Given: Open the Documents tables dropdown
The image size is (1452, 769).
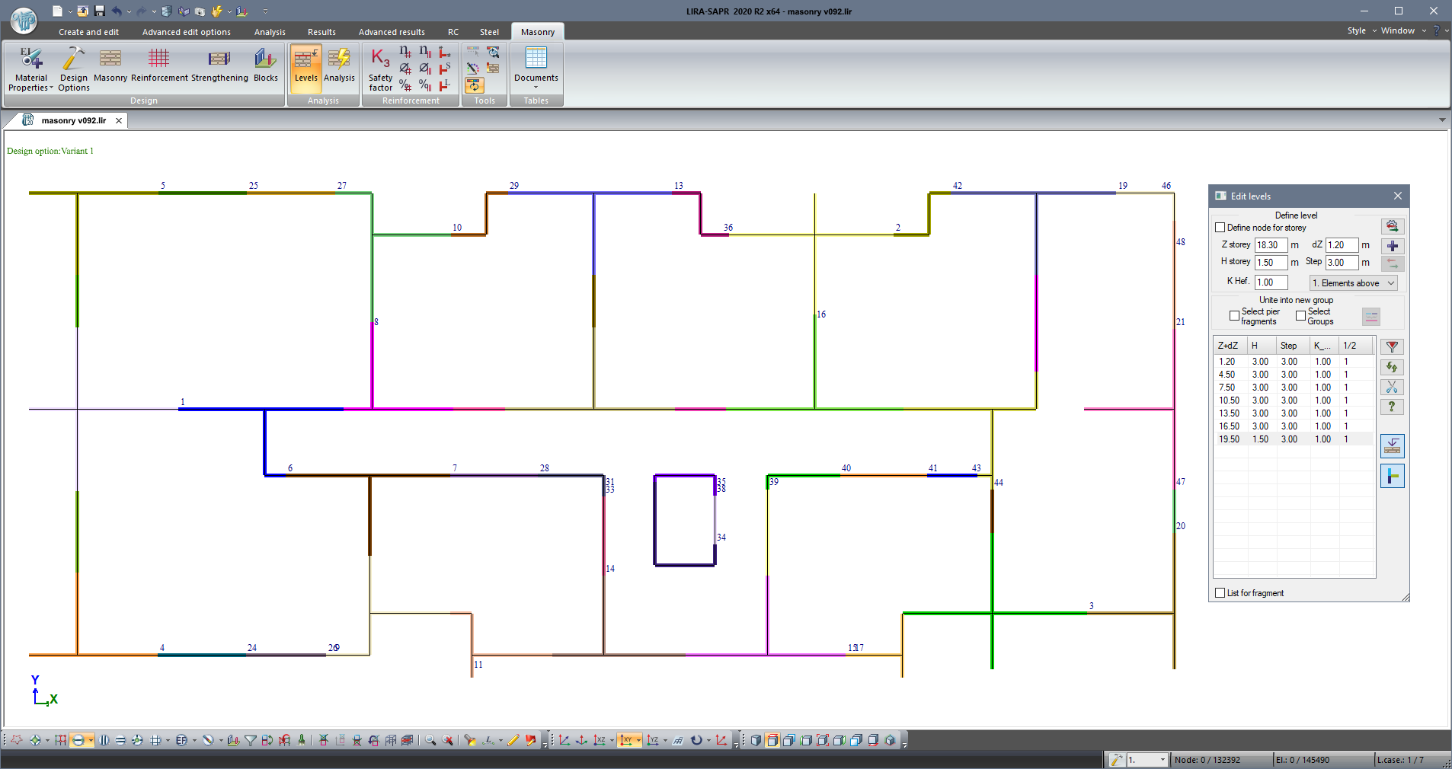Looking at the screenshot, I should click(x=536, y=69).
